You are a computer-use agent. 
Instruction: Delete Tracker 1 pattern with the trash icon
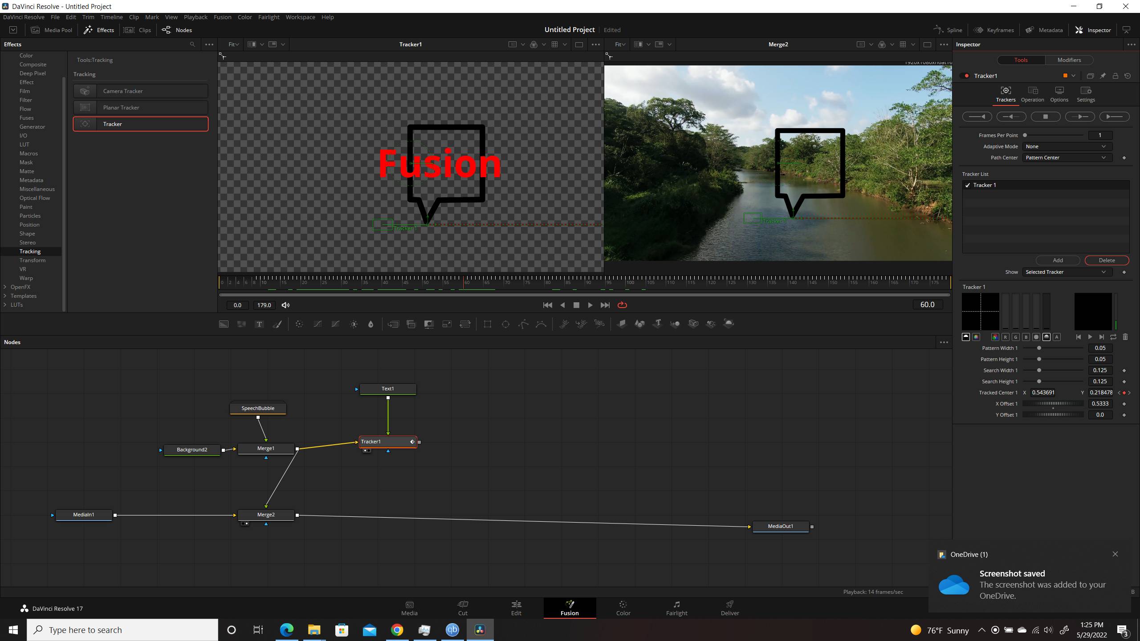[x=1125, y=337]
